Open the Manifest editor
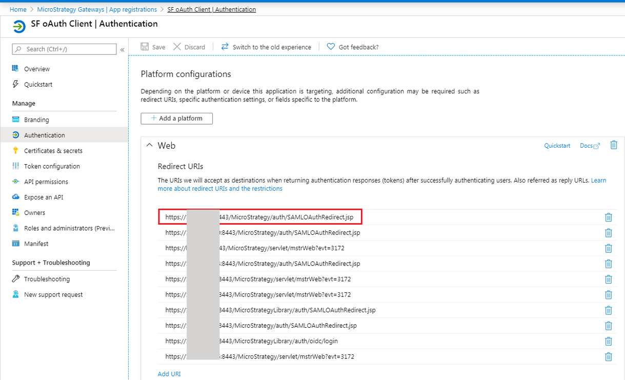 (36, 244)
